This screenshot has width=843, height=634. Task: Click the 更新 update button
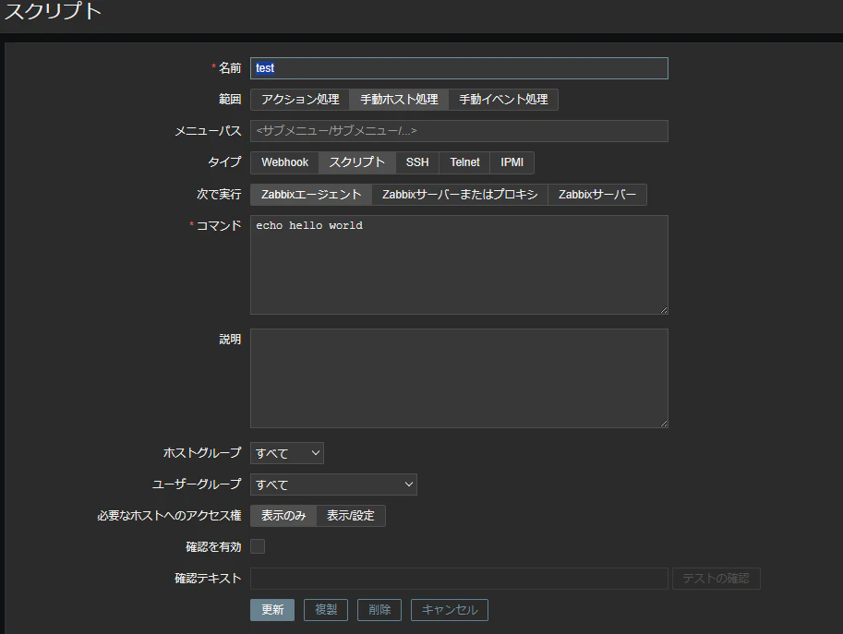(272, 610)
